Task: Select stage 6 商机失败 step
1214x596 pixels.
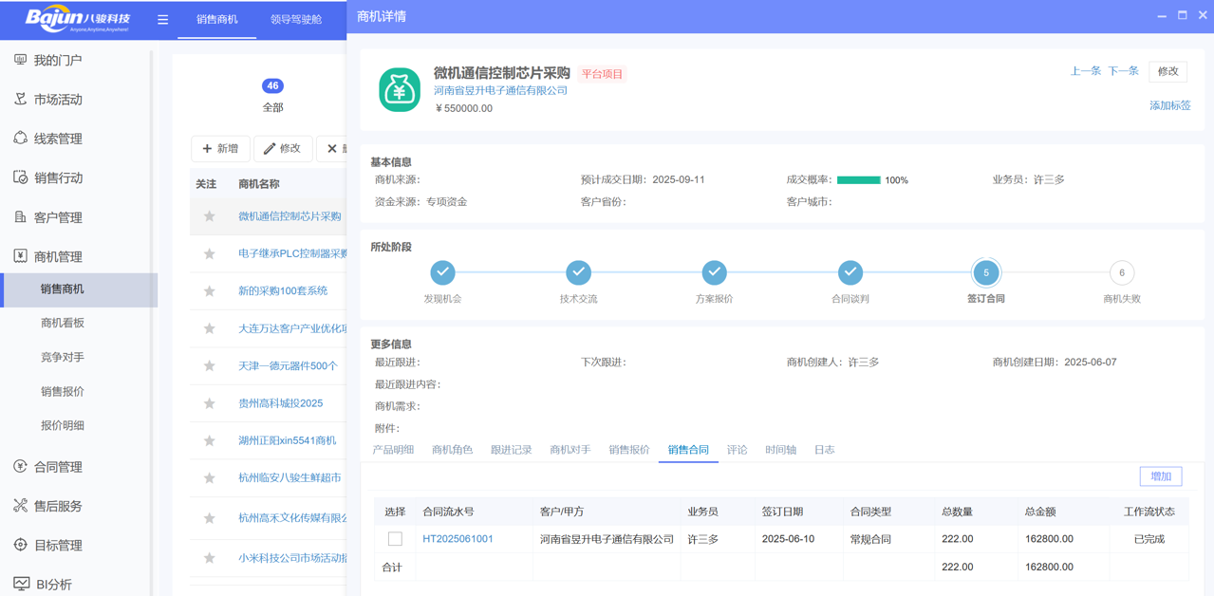Action: click(x=1121, y=273)
